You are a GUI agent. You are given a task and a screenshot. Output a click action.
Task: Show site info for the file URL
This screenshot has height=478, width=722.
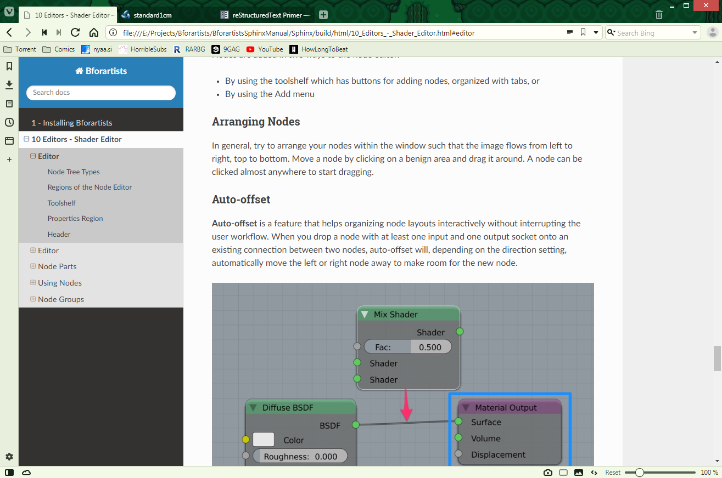pyautogui.click(x=114, y=33)
